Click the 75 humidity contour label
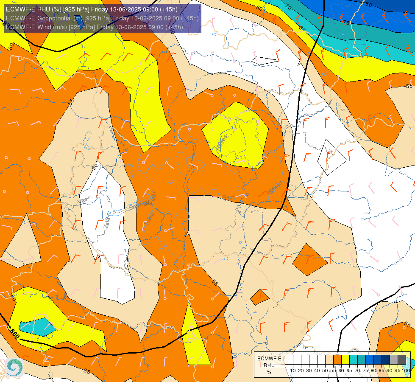This screenshot has height=382, width=415. [346, 22]
